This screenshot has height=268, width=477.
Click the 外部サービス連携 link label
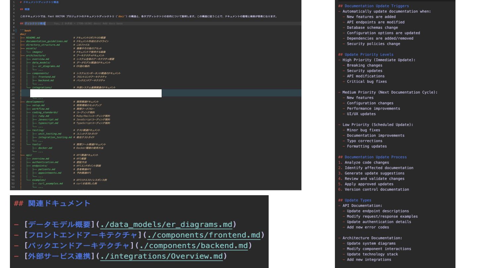(x=59, y=256)
